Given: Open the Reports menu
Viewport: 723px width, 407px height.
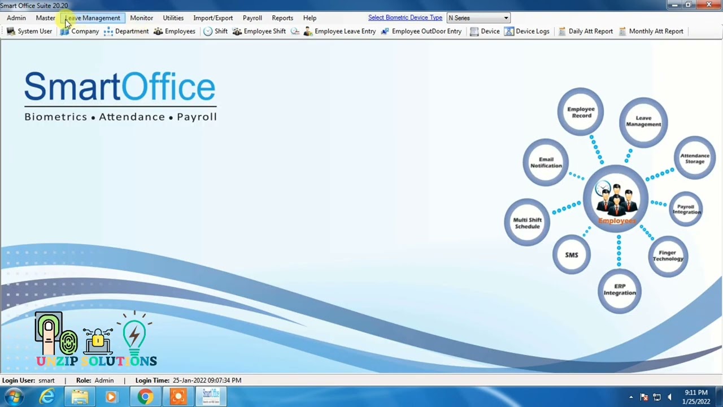Looking at the screenshot, I should point(282,18).
